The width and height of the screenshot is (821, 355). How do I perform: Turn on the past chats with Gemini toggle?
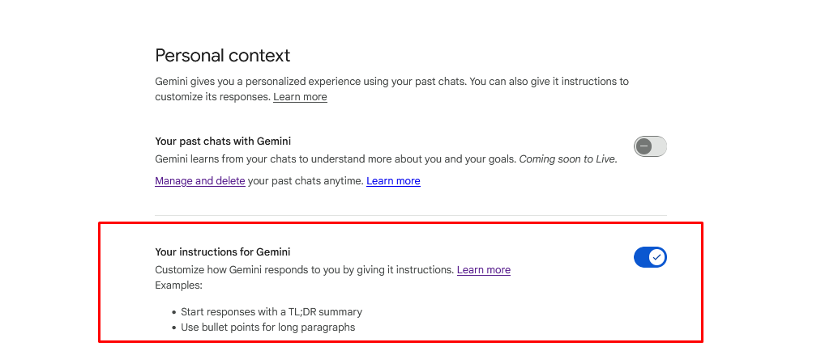(x=650, y=146)
